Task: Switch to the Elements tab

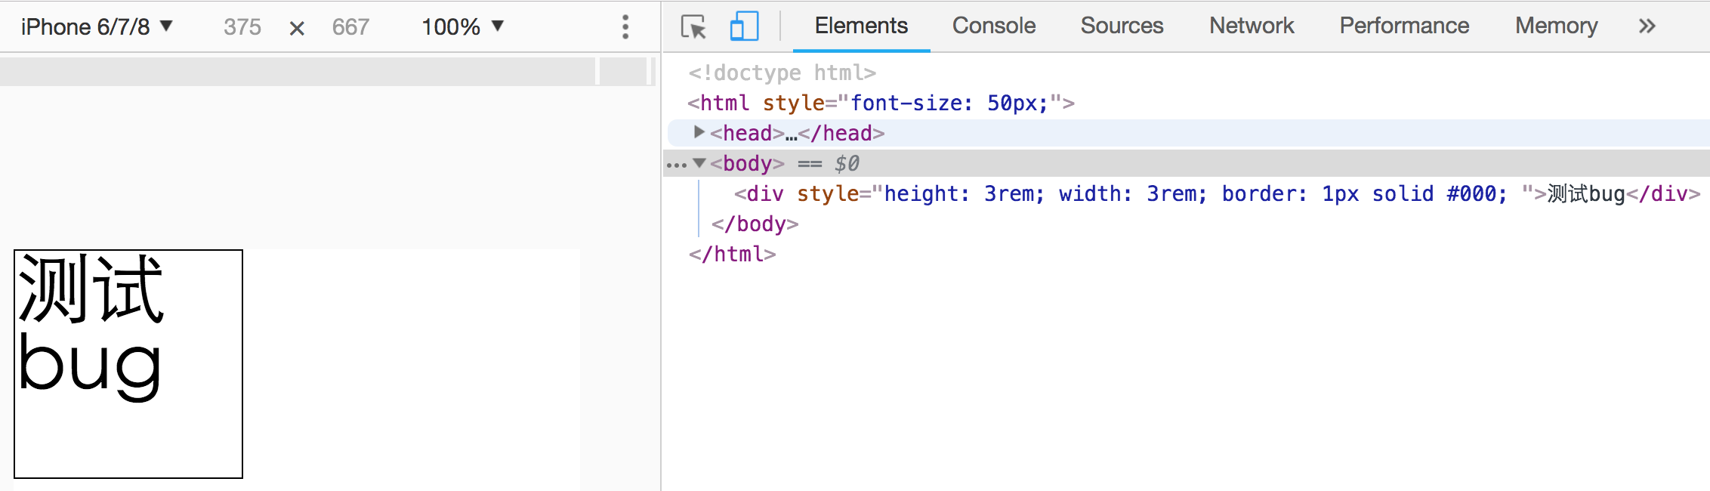Action: tap(861, 26)
